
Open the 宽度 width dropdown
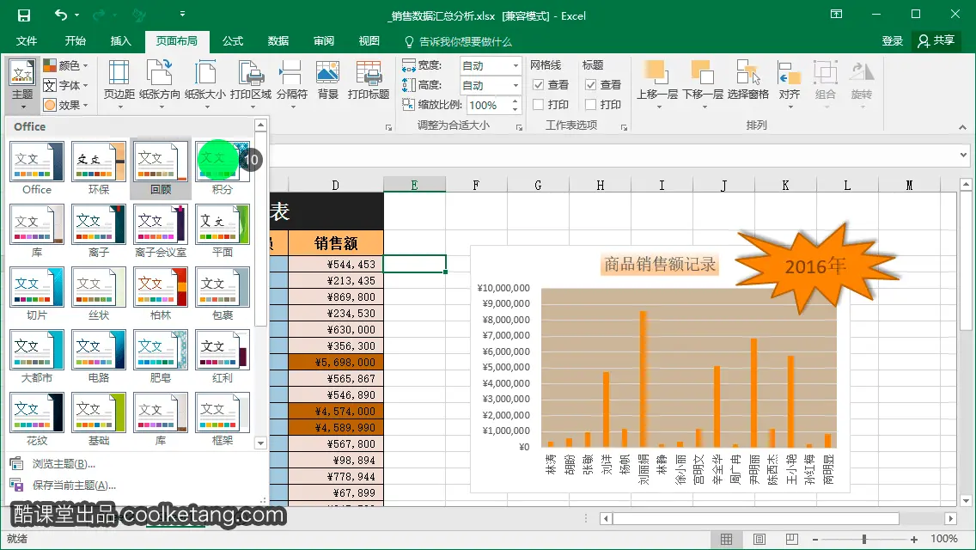pos(515,65)
